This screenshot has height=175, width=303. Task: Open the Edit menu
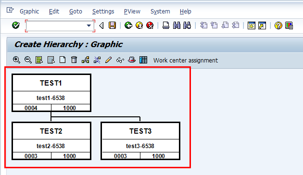click(54, 12)
